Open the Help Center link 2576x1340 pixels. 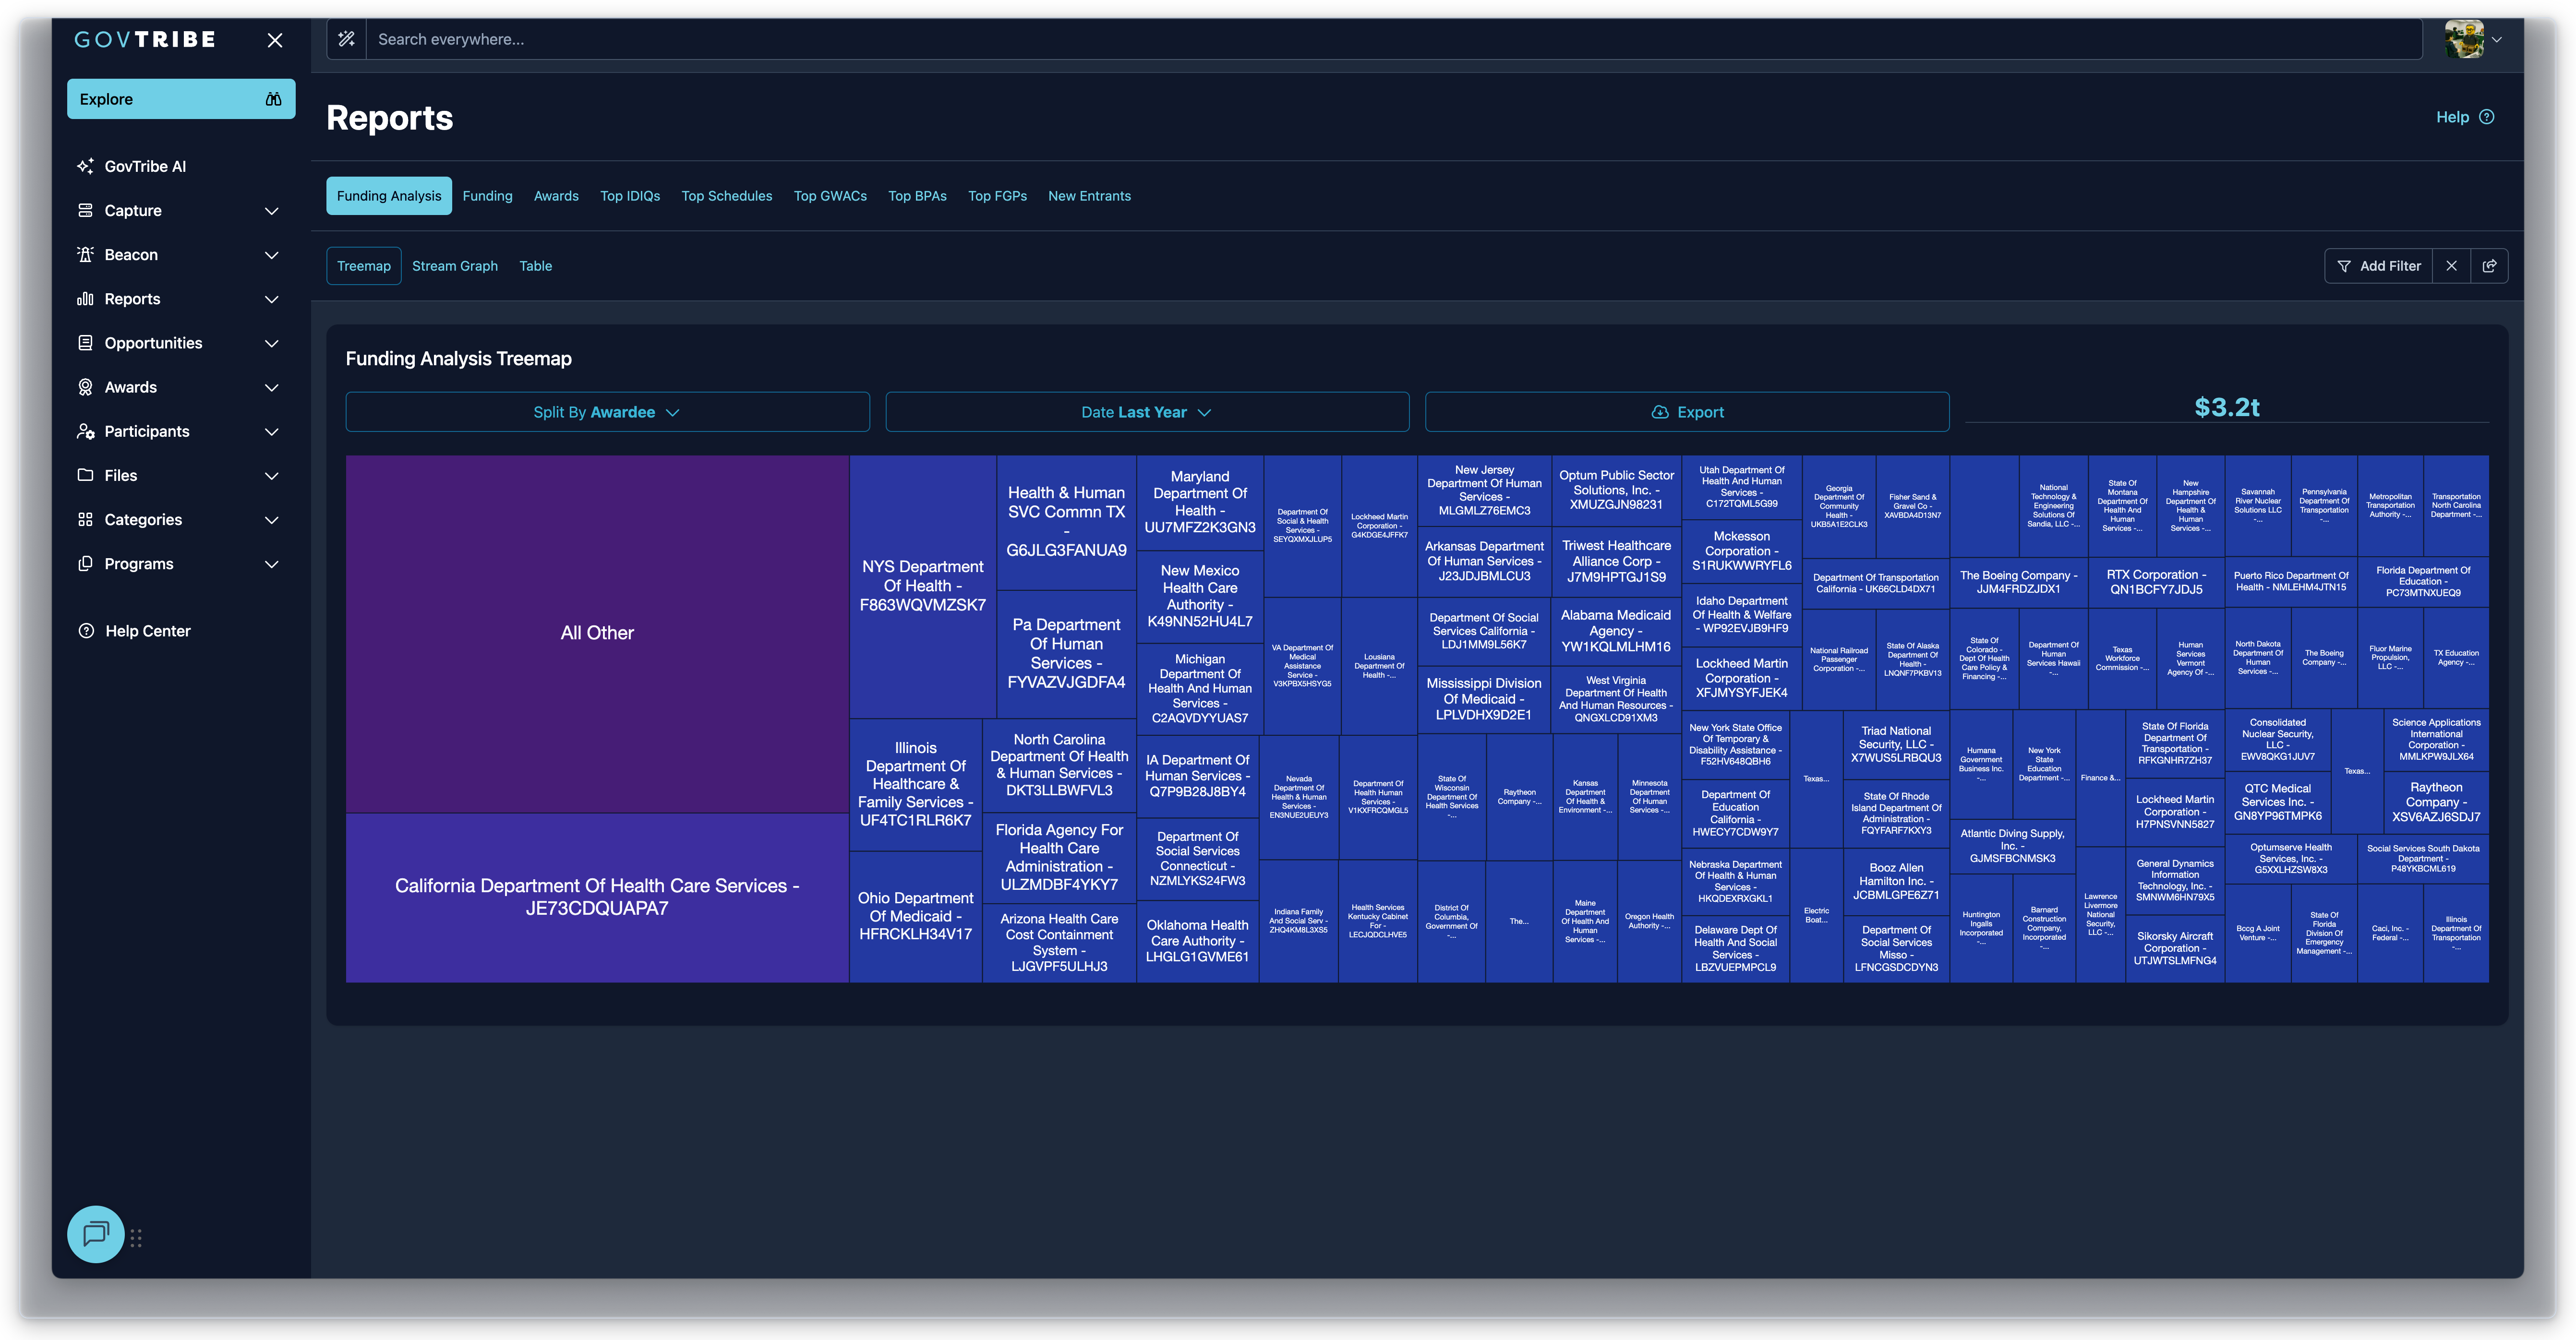pos(134,631)
